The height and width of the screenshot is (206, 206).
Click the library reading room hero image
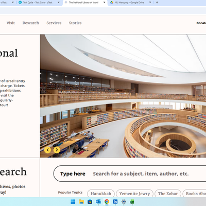(123, 96)
